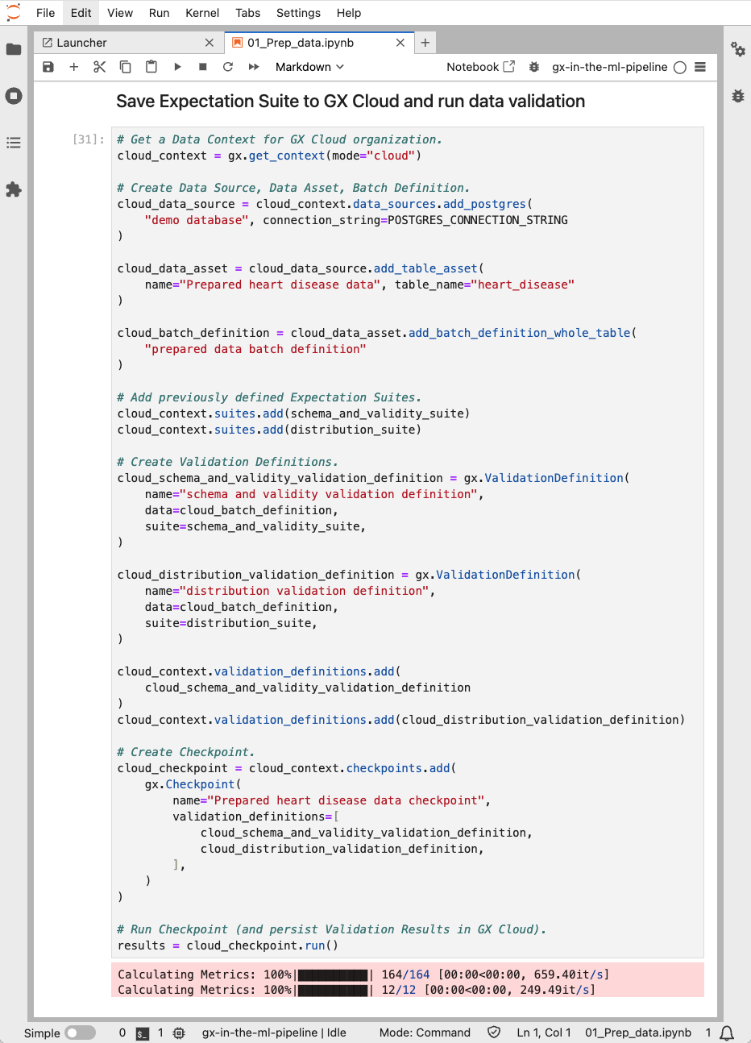
Task: Open in Notebook interface button
Action: click(x=481, y=67)
